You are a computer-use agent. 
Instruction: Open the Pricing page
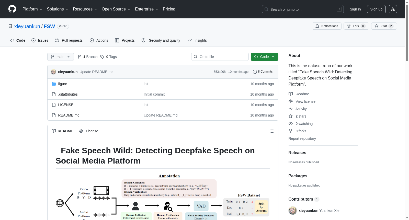169,9
